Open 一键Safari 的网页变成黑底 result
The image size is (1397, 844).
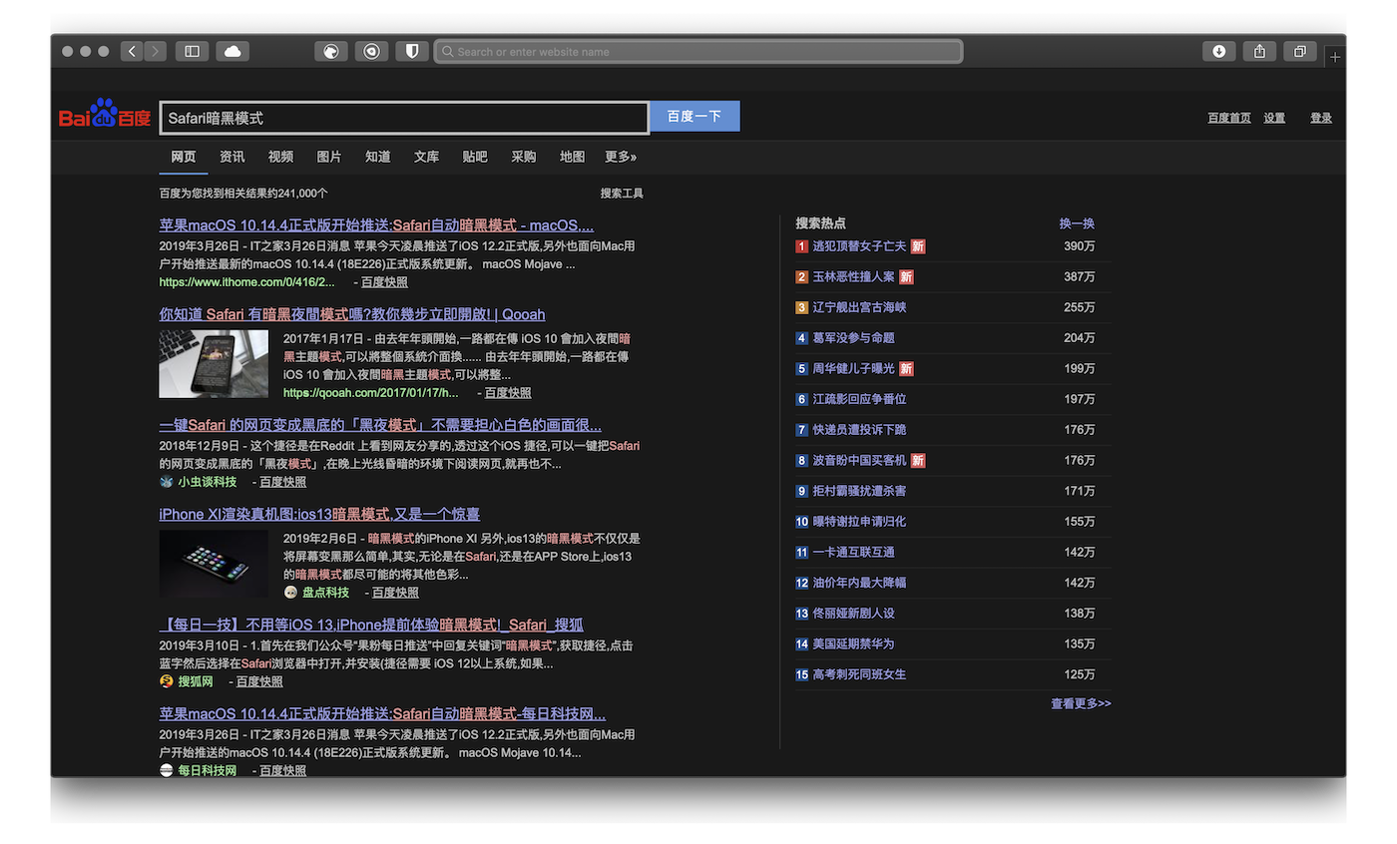coord(380,425)
